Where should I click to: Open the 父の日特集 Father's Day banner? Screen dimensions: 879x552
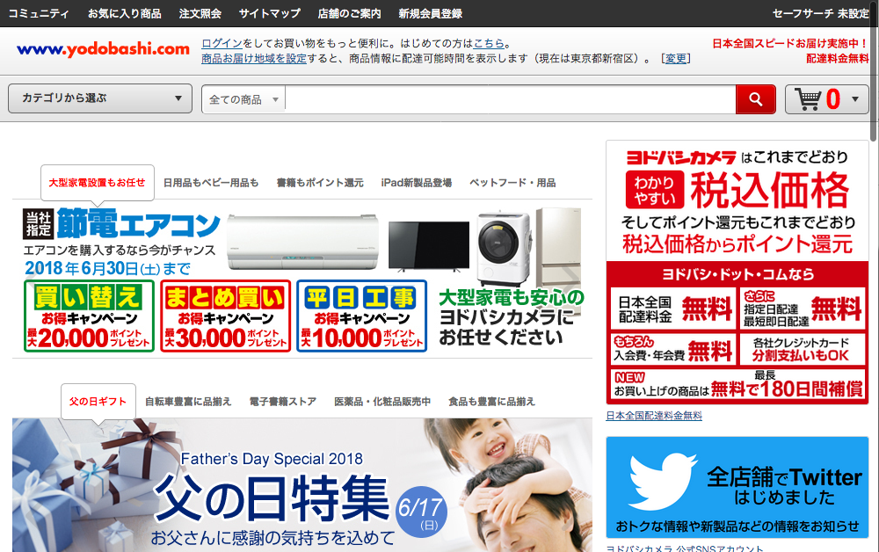302,485
